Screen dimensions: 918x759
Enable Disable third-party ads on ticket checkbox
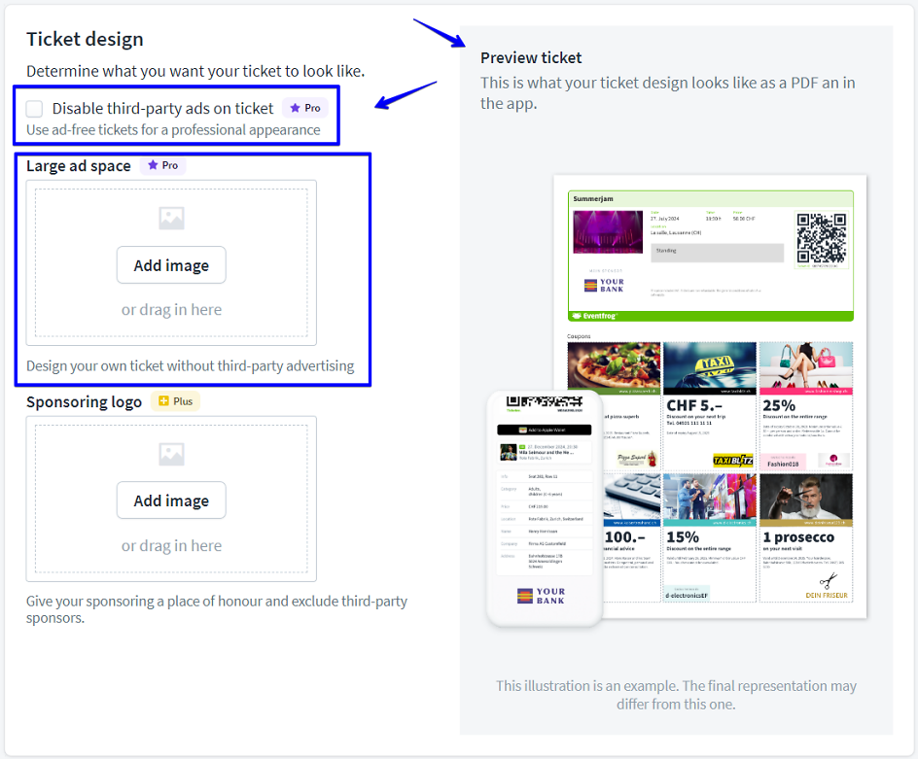pyautogui.click(x=35, y=109)
